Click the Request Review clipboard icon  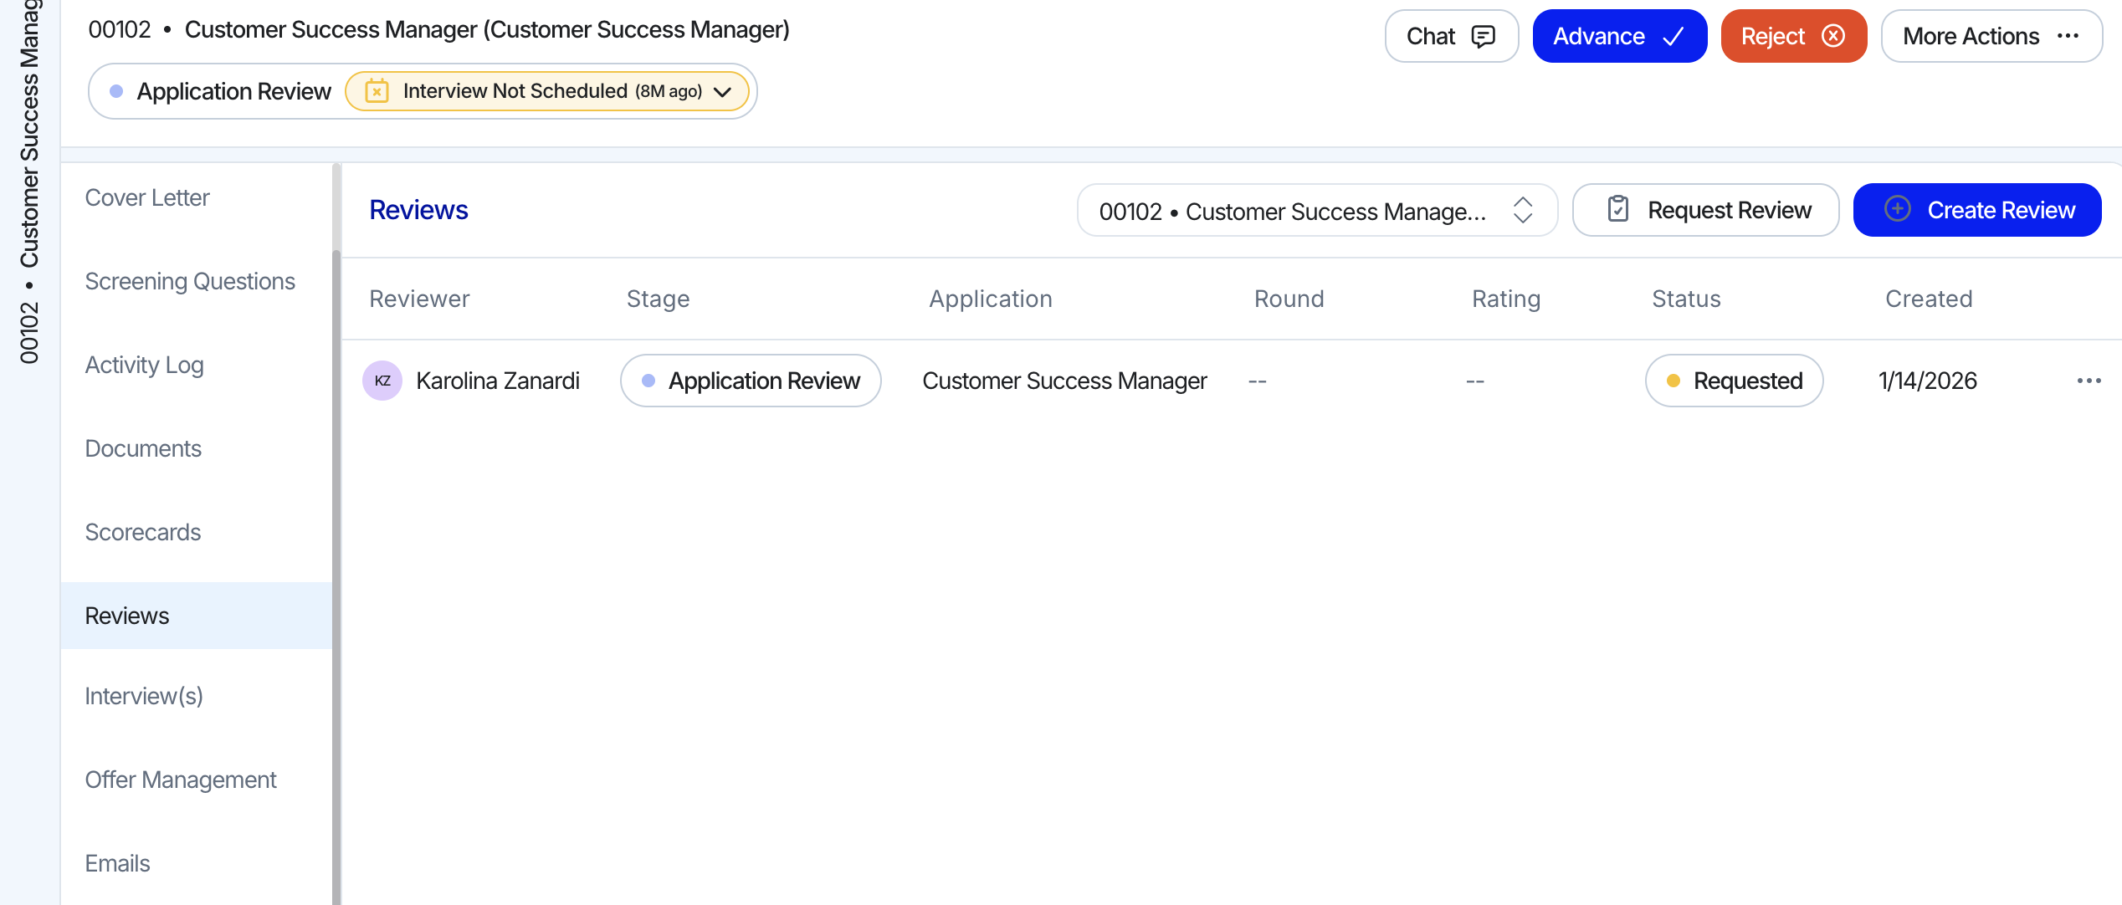pos(1617,209)
